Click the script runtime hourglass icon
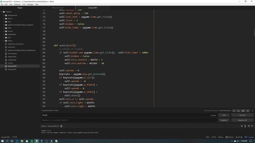The width and height of the screenshot is (255, 143). pyautogui.click(x=61, y=126)
